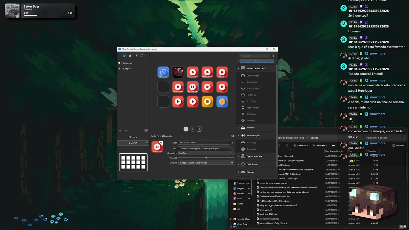Add a profile with the plus icon
Viewport: 409px width, 230px height.
click(120, 130)
